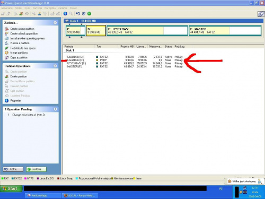This screenshot has height=199, width=265.
Task: Click the Install another operating system icon
Action: coord(6,38)
